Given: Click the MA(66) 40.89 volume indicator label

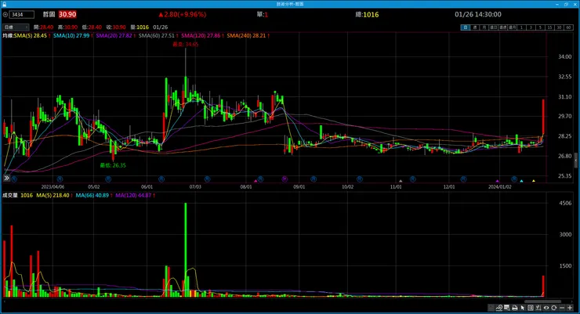Looking at the screenshot, I should [x=92, y=195].
